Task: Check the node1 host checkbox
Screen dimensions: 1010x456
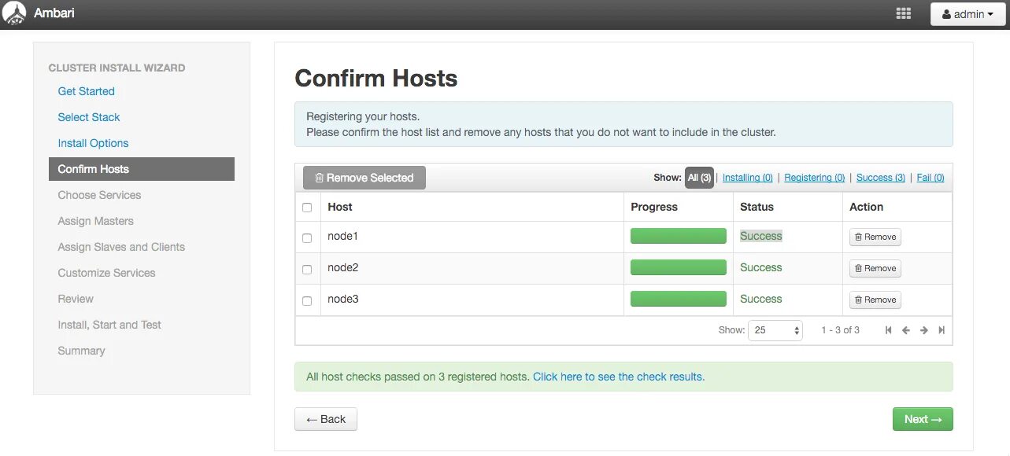Action: point(307,237)
